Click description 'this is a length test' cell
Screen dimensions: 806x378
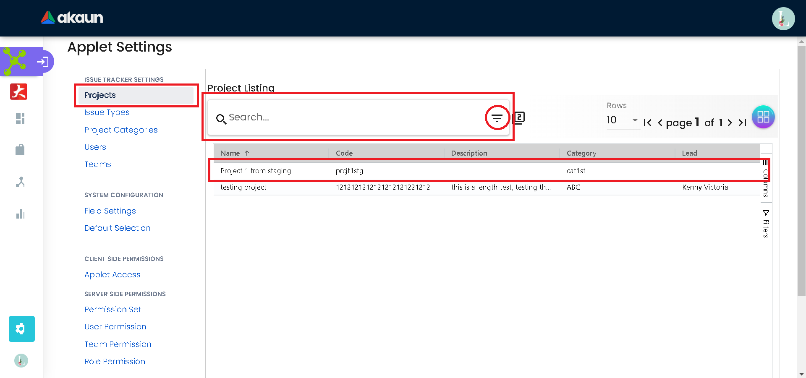point(501,187)
